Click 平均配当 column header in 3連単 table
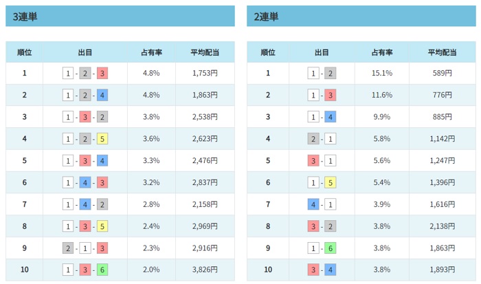 coord(205,52)
